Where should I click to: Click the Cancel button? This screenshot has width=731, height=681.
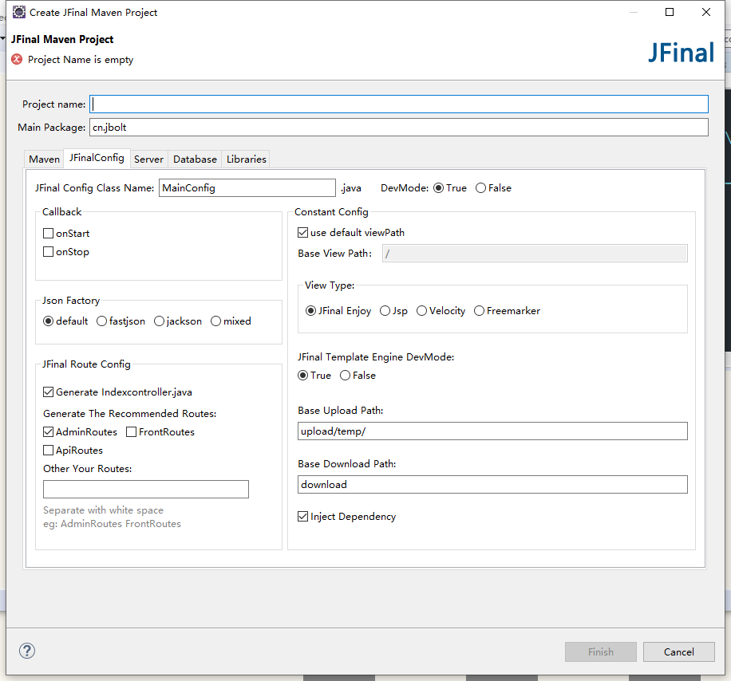pos(679,651)
